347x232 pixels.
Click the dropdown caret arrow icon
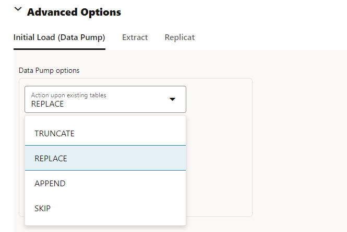(x=173, y=99)
